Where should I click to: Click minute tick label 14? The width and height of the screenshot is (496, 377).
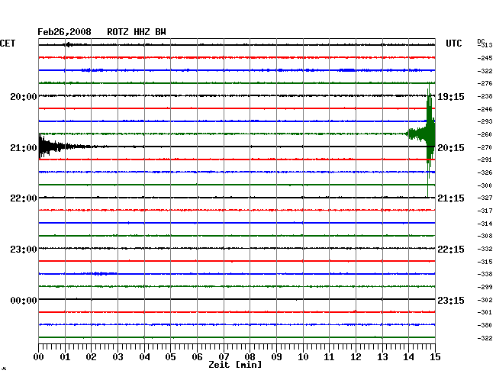coord(409,357)
